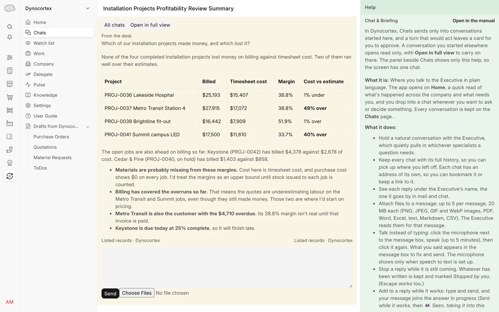Image resolution: width=499 pixels, height=312 pixels.
Task: Go to Home in sidebar
Action: click(58, 22)
